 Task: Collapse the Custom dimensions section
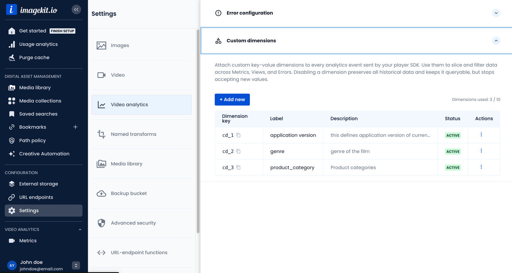(496, 41)
